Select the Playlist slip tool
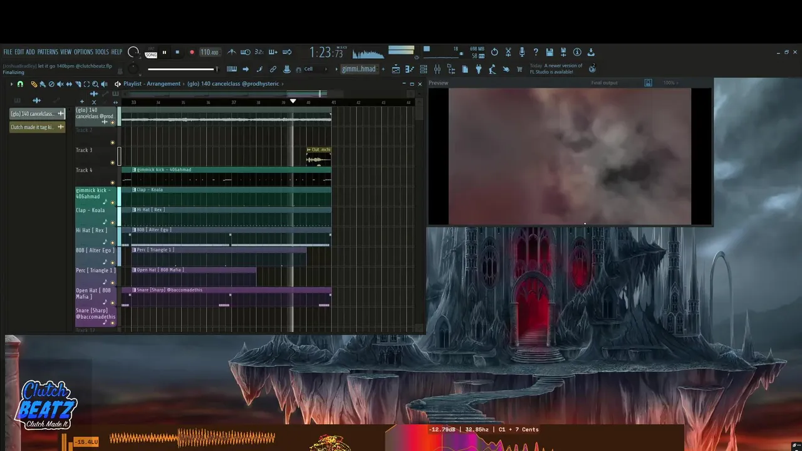This screenshot has height=451, width=802. (x=69, y=84)
